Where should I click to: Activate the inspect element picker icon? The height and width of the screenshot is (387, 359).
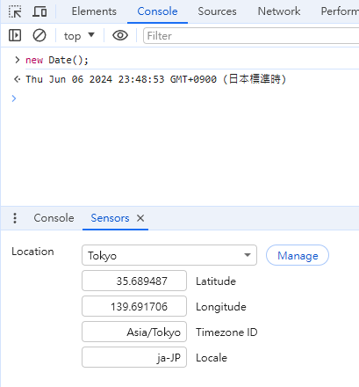coord(15,11)
